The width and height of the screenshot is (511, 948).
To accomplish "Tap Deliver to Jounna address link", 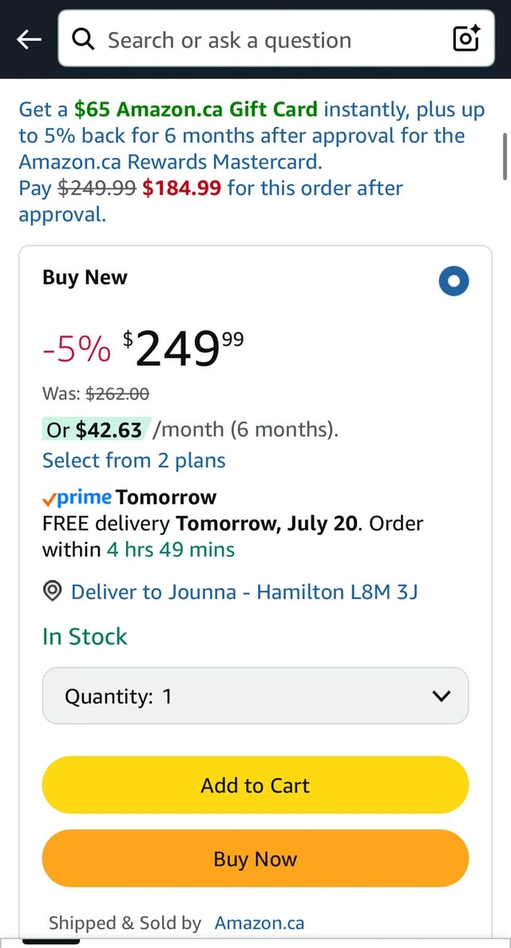I will click(244, 592).
